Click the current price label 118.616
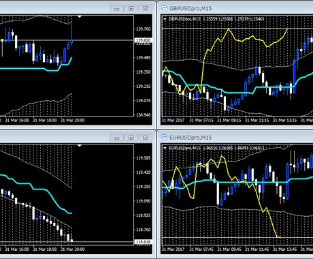313x259 pixels. point(143,242)
